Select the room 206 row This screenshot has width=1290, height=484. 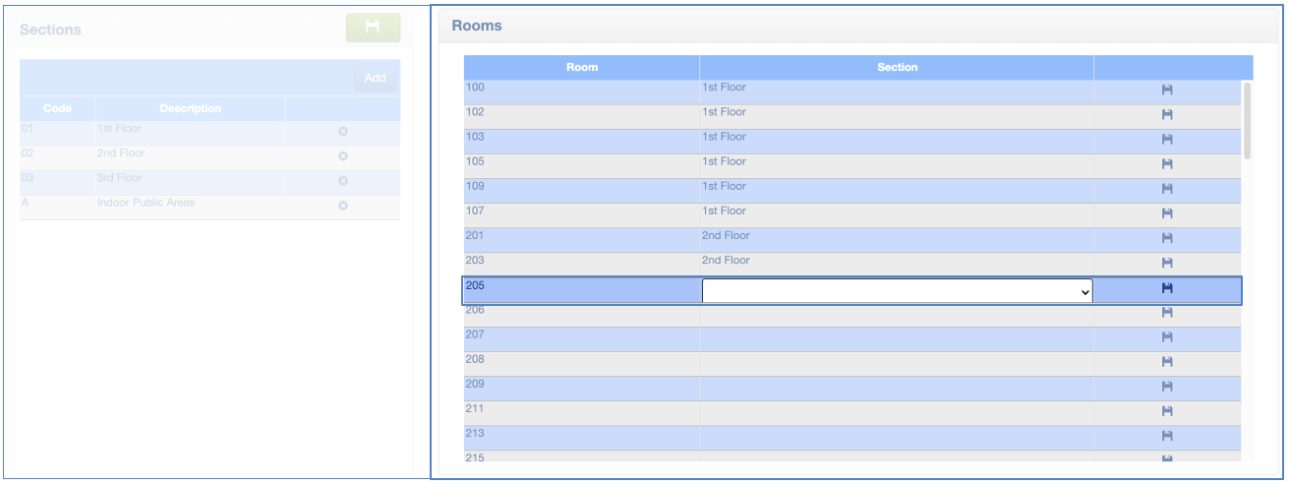[x=580, y=311]
